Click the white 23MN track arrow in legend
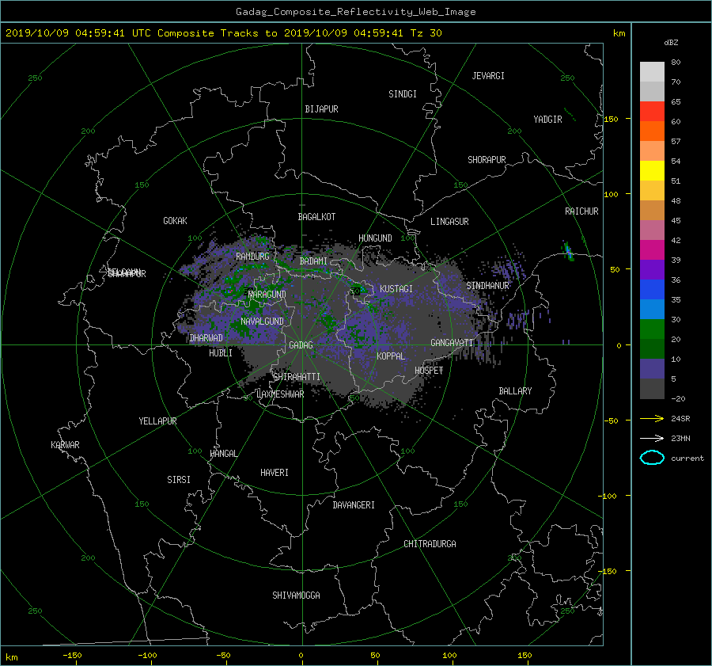 point(652,438)
